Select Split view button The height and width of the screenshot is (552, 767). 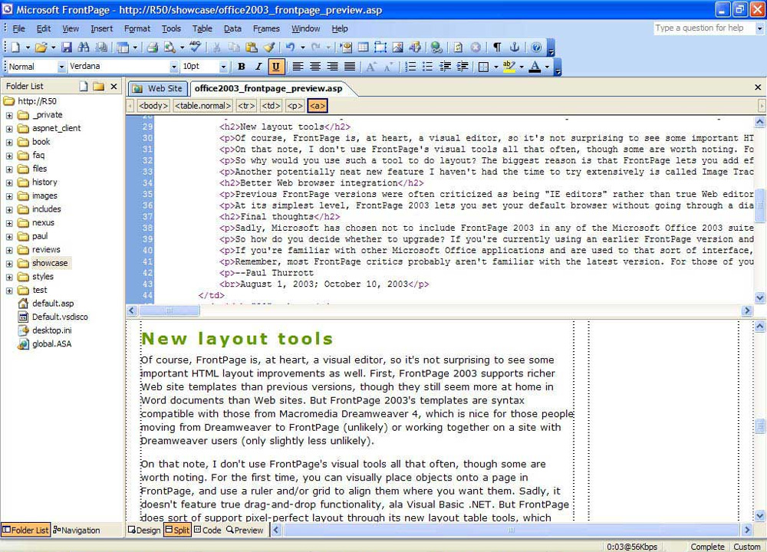click(177, 530)
